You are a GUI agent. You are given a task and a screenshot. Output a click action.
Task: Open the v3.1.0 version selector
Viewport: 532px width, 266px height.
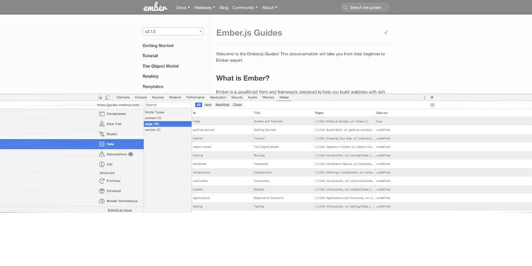click(x=173, y=31)
